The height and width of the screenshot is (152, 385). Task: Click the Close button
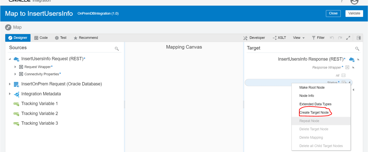click(x=333, y=13)
